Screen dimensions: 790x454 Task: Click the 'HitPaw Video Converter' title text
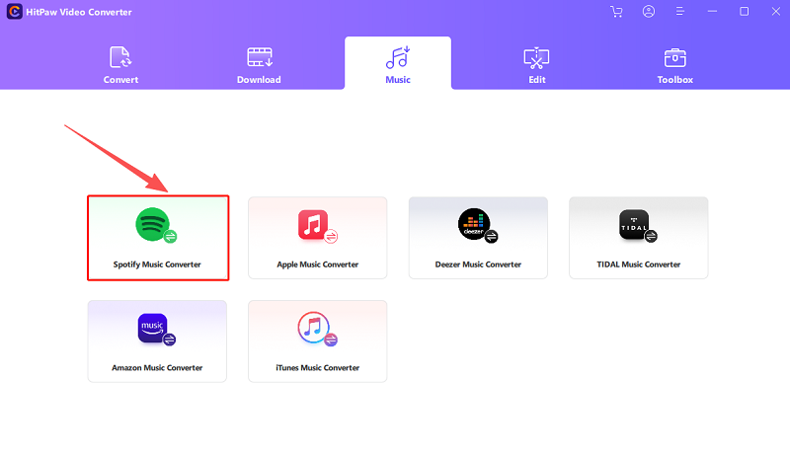79,12
